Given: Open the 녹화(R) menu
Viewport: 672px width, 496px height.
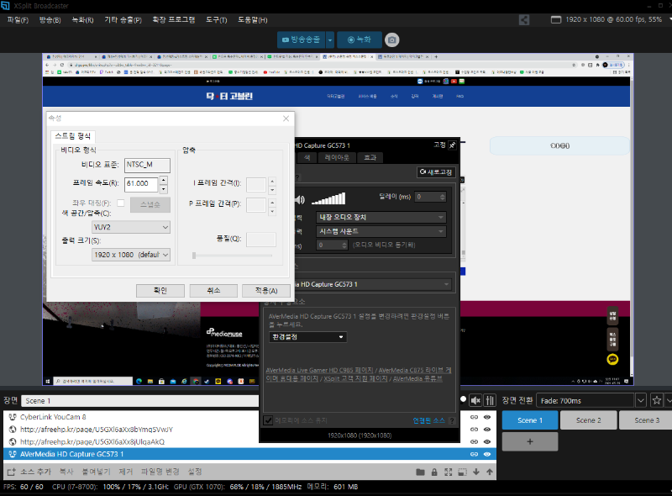Looking at the screenshot, I should (82, 19).
